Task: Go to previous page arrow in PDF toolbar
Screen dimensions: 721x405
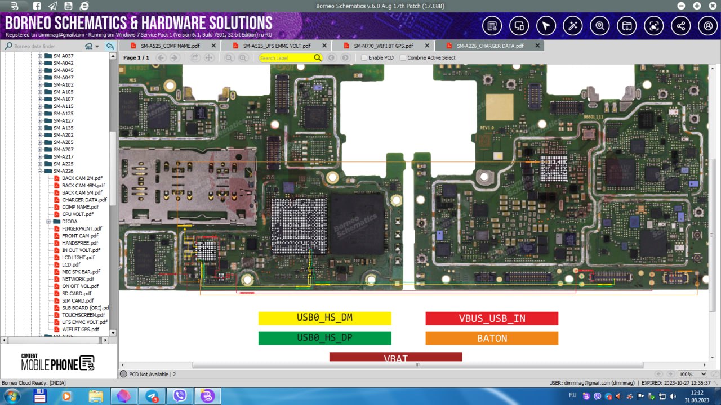Action: coord(161,57)
